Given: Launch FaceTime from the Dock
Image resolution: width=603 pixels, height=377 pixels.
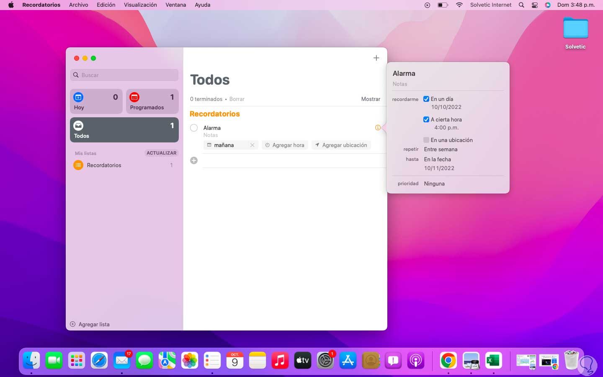Looking at the screenshot, I should 54,360.
